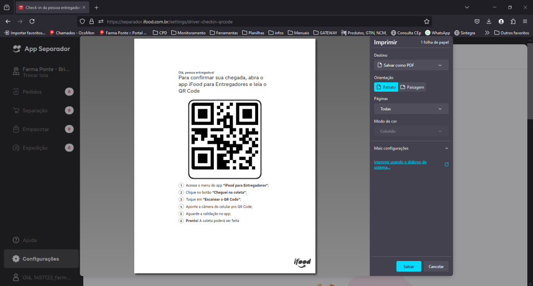Viewport: 533px width, 286px height.
Task: Open the extensions puzzle icon
Action: coord(513,21)
